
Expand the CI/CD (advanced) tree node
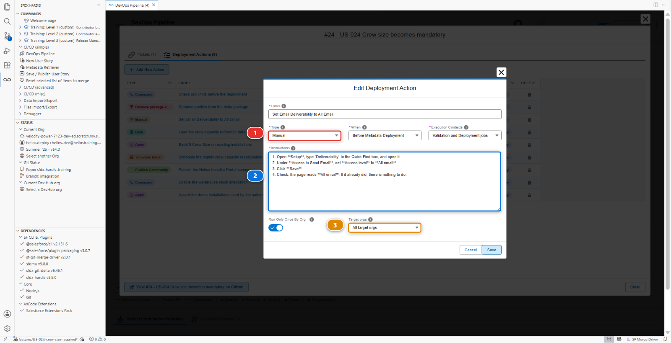[x=39, y=88]
